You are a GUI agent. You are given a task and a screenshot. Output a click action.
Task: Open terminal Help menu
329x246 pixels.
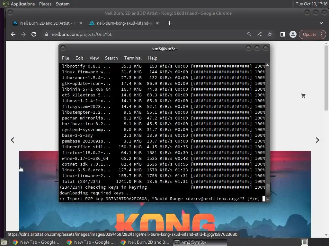(153, 58)
